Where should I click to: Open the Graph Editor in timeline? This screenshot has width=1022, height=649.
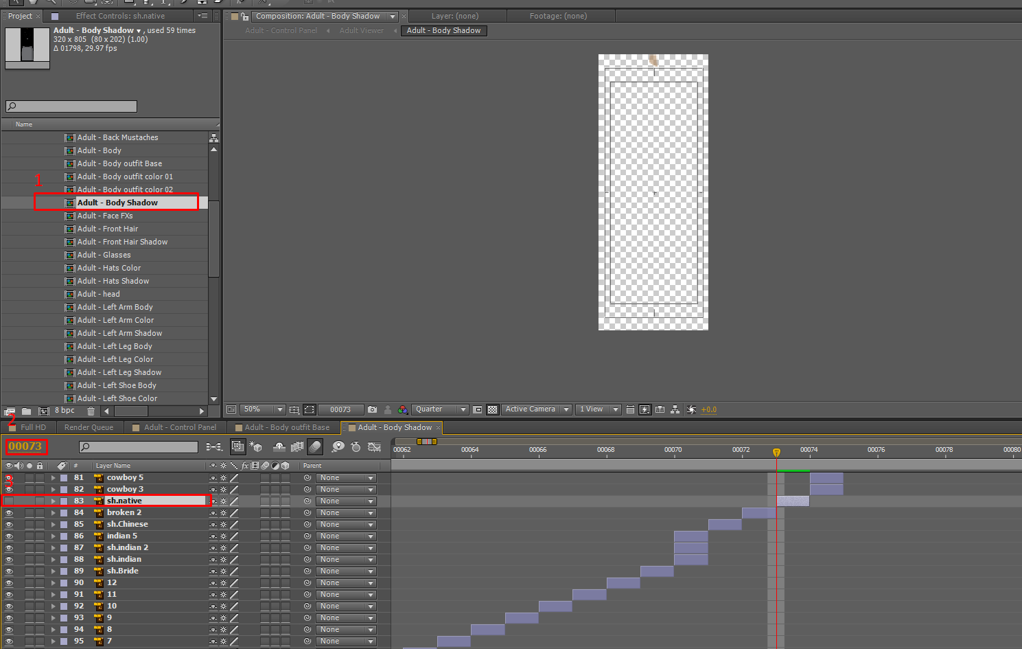pyautogui.click(x=374, y=447)
